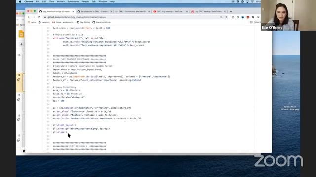The height and width of the screenshot is (177, 316).
Task: Switch to the CML GitHub repository tab
Action: pos(94,12)
